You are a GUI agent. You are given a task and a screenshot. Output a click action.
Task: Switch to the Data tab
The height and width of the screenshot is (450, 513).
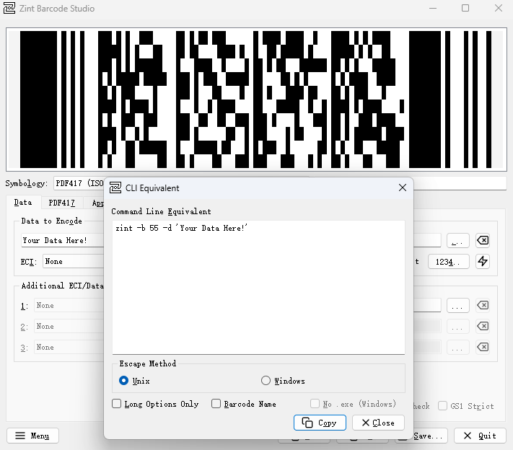click(x=23, y=203)
